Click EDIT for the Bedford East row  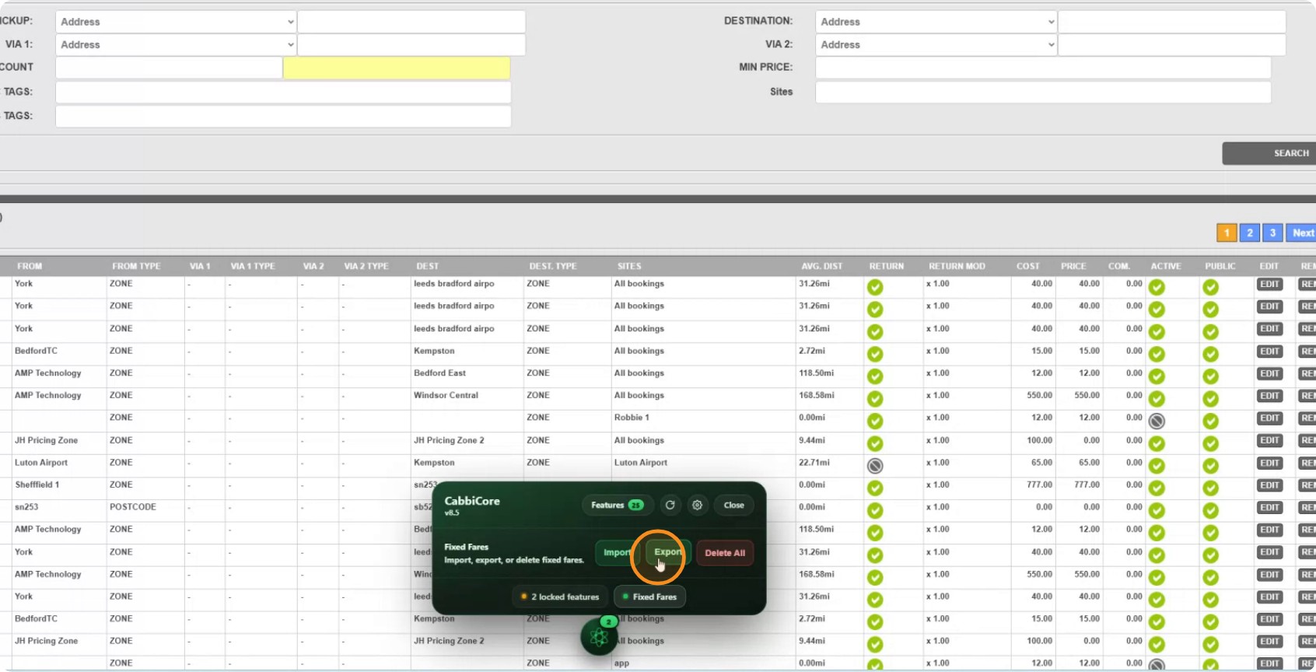click(x=1270, y=374)
